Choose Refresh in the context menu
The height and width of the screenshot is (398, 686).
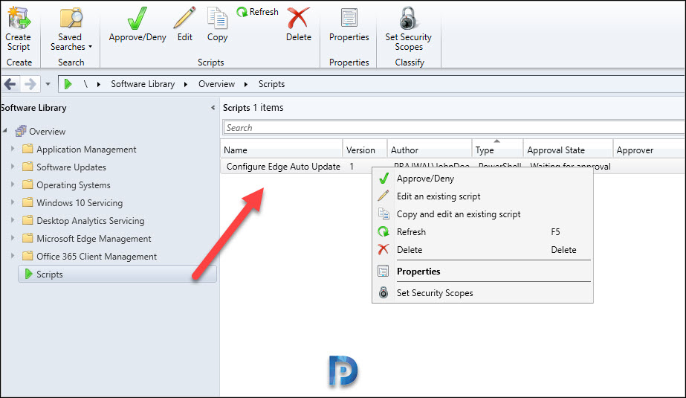pos(482,231)
